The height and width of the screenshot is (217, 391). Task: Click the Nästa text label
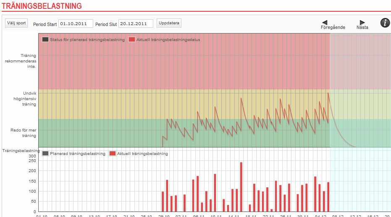coord(362,28)
